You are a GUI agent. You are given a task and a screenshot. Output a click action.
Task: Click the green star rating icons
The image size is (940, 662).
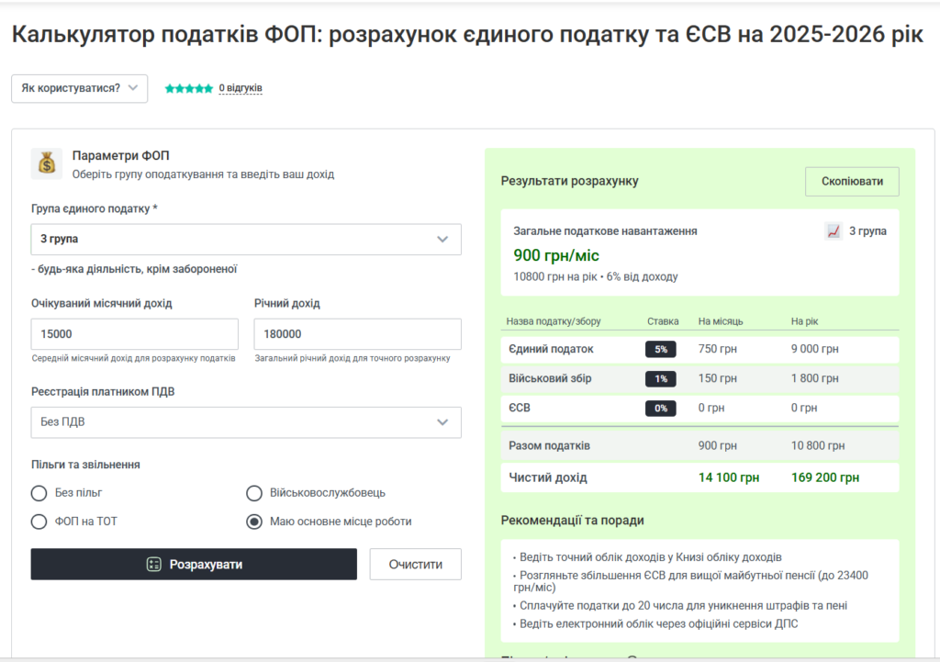tap(189, 89)
